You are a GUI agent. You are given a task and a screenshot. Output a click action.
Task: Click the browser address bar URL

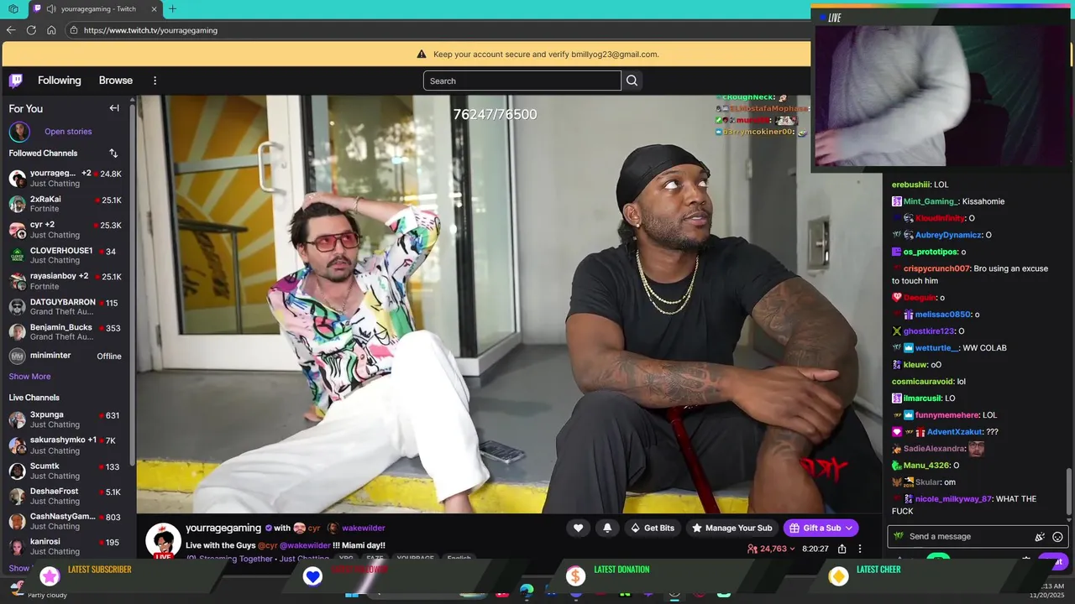(150, 30)
